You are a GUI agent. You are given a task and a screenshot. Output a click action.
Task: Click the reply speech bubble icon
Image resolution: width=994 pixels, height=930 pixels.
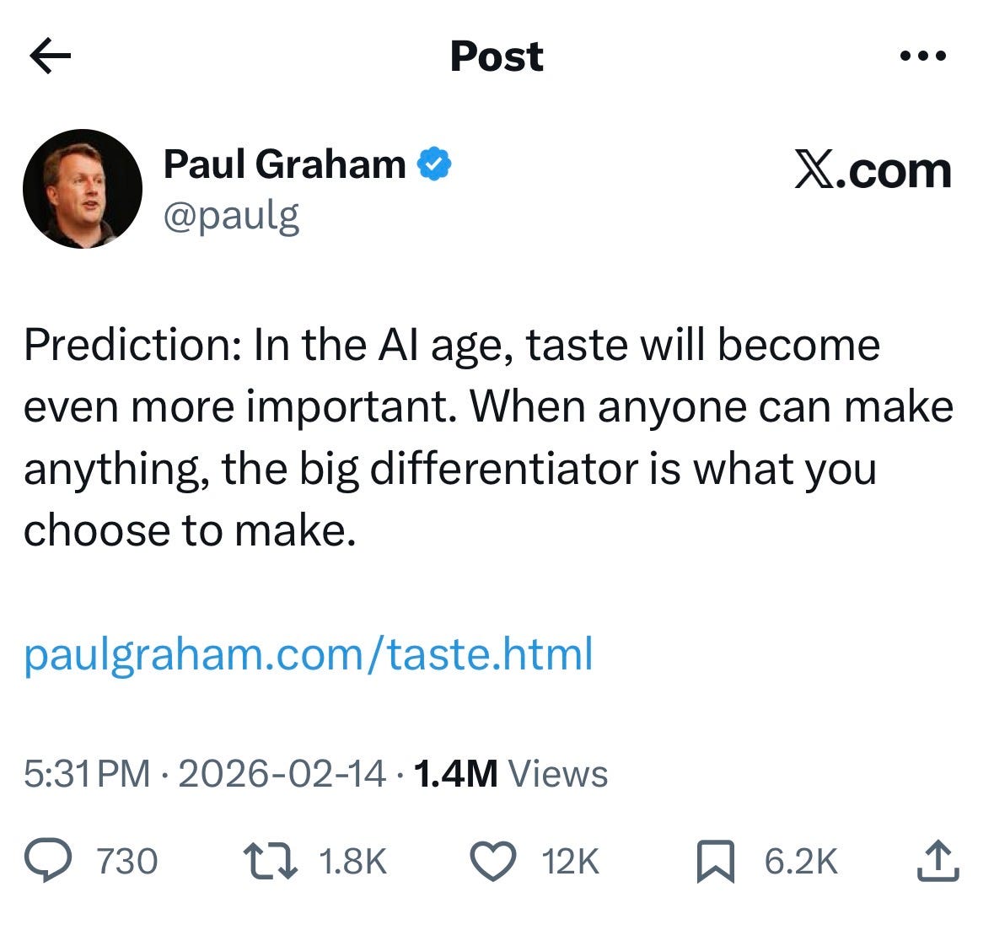tap(48, 860)
